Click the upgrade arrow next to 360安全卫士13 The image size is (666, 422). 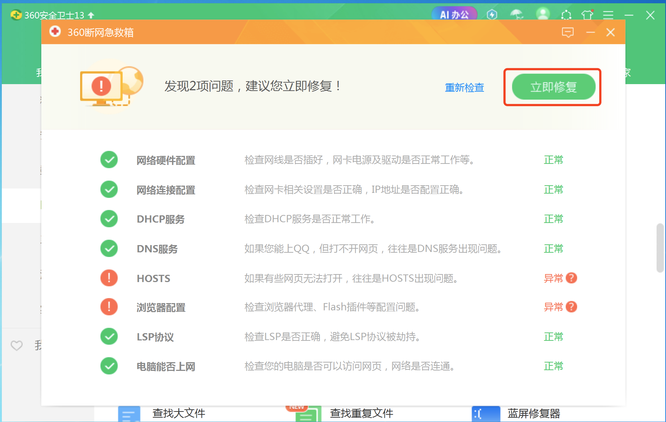pyautogui.click(x=91, y=15)
